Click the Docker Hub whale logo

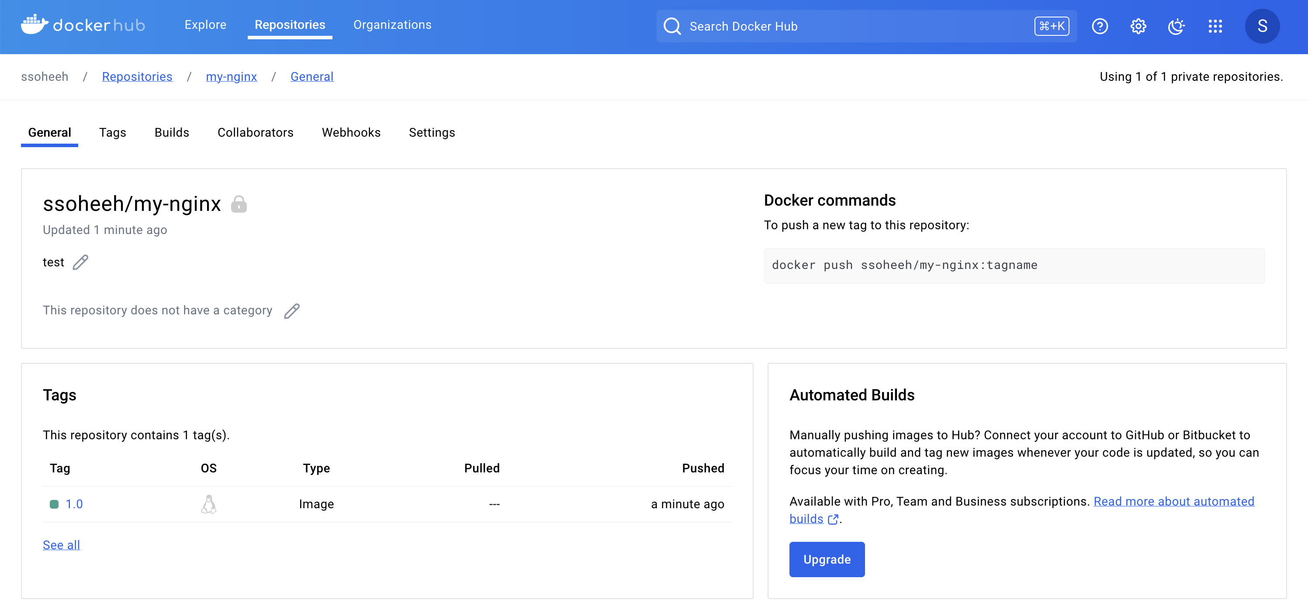point(35,24)
